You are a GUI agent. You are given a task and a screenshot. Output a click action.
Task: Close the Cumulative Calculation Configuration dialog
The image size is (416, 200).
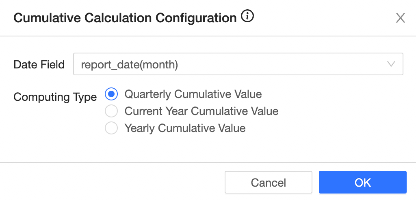tap(401, 18)
